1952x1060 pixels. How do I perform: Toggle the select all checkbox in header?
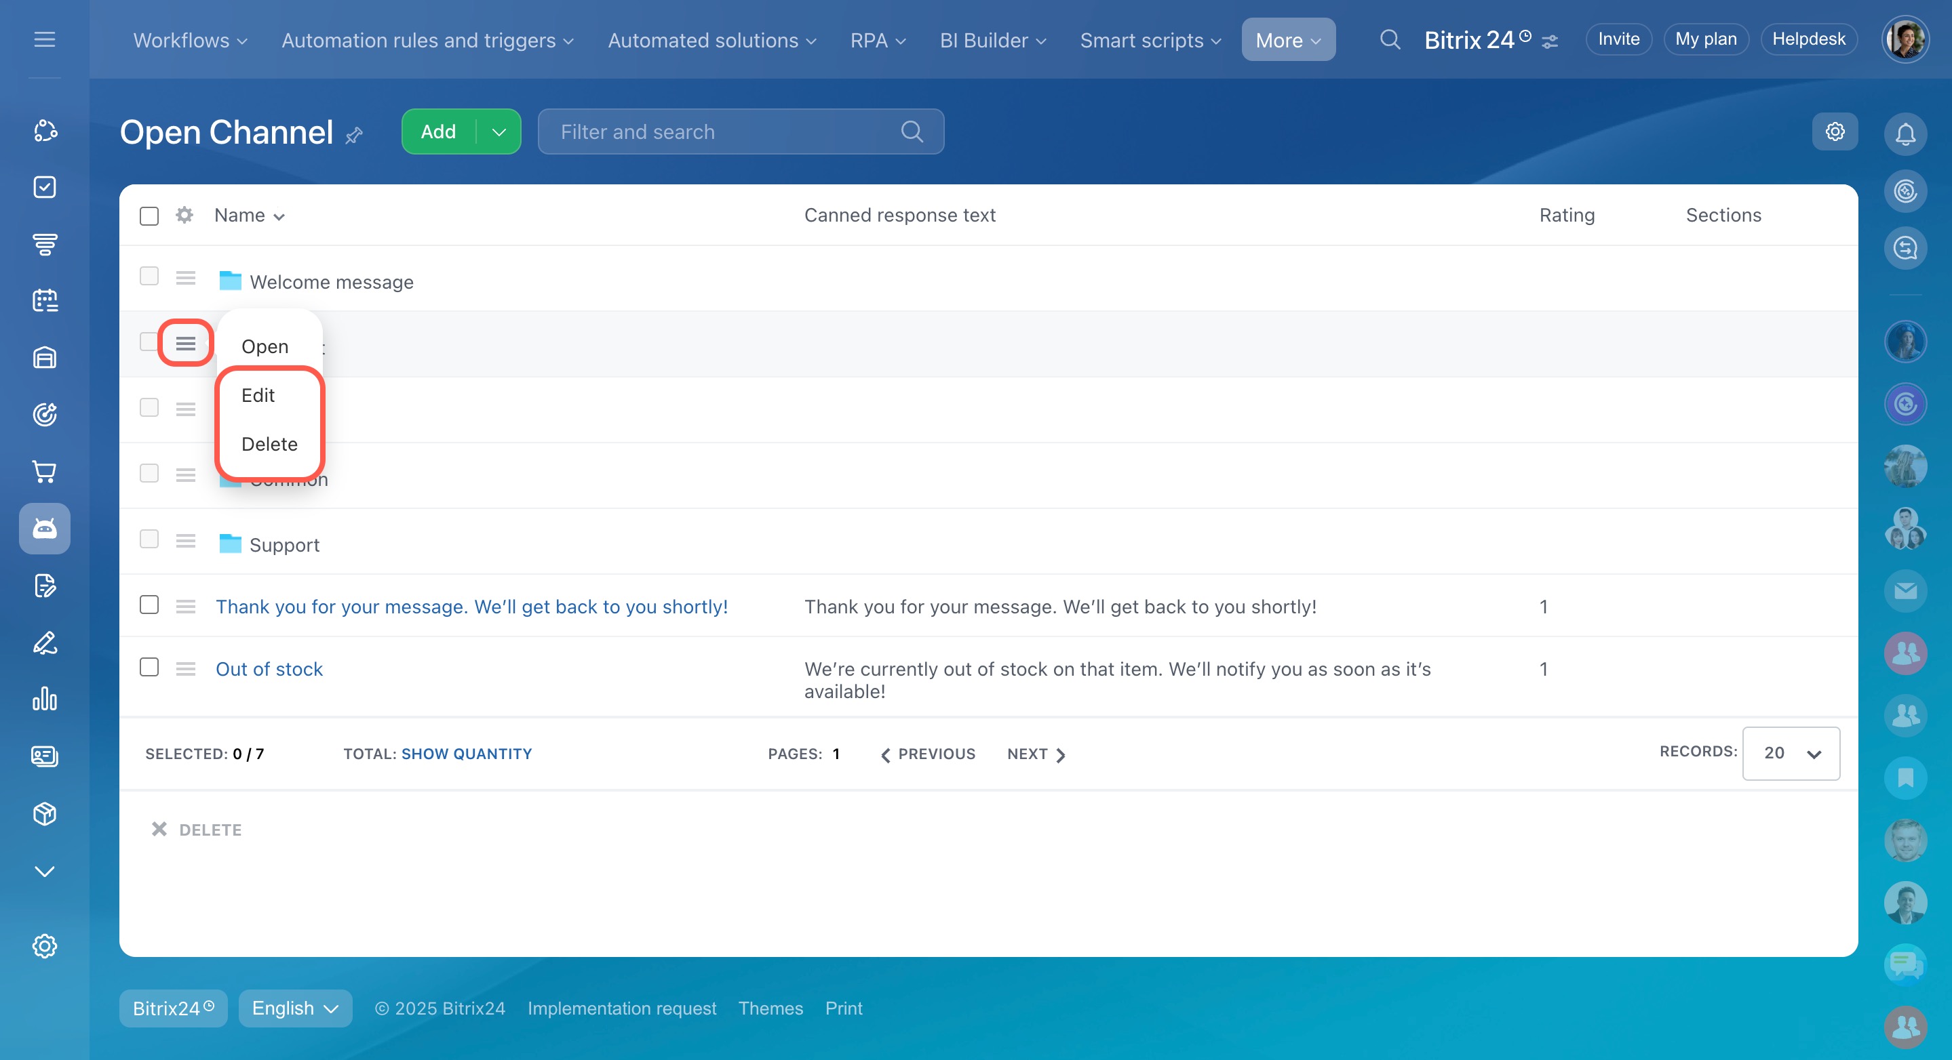point(149,216)
